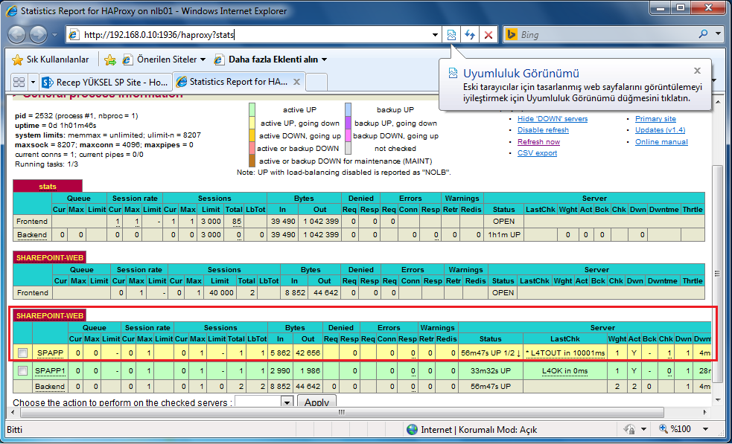The image size is (732, 444).
Task: Click the blue backup UP legend swatch
Action: point(349,109)
